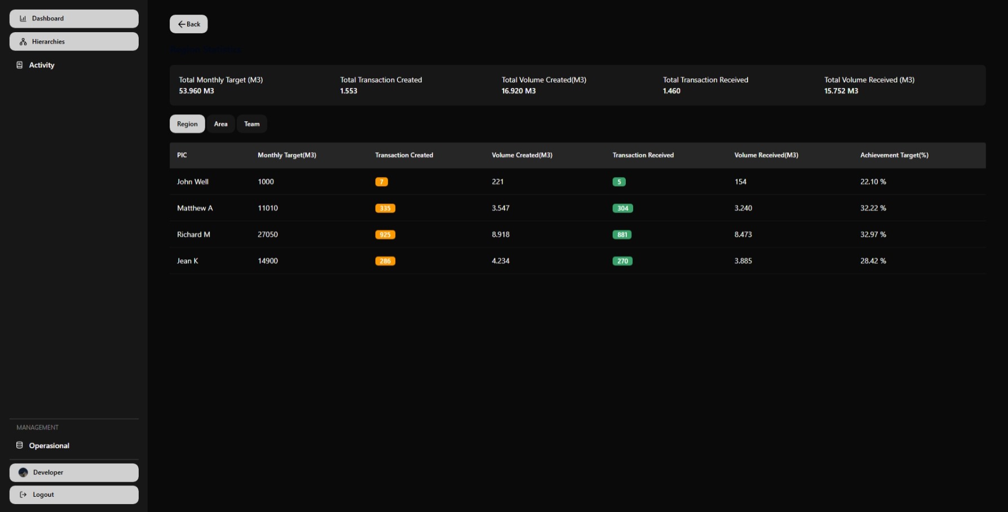Click the Dashboard chart icon
The width and height of the screenshot is (1008, 512).
click(23, 19)
